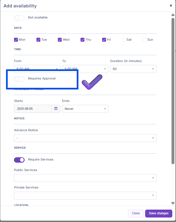
Task: Open the Ends dropdown set to Never
Action: 85,109
